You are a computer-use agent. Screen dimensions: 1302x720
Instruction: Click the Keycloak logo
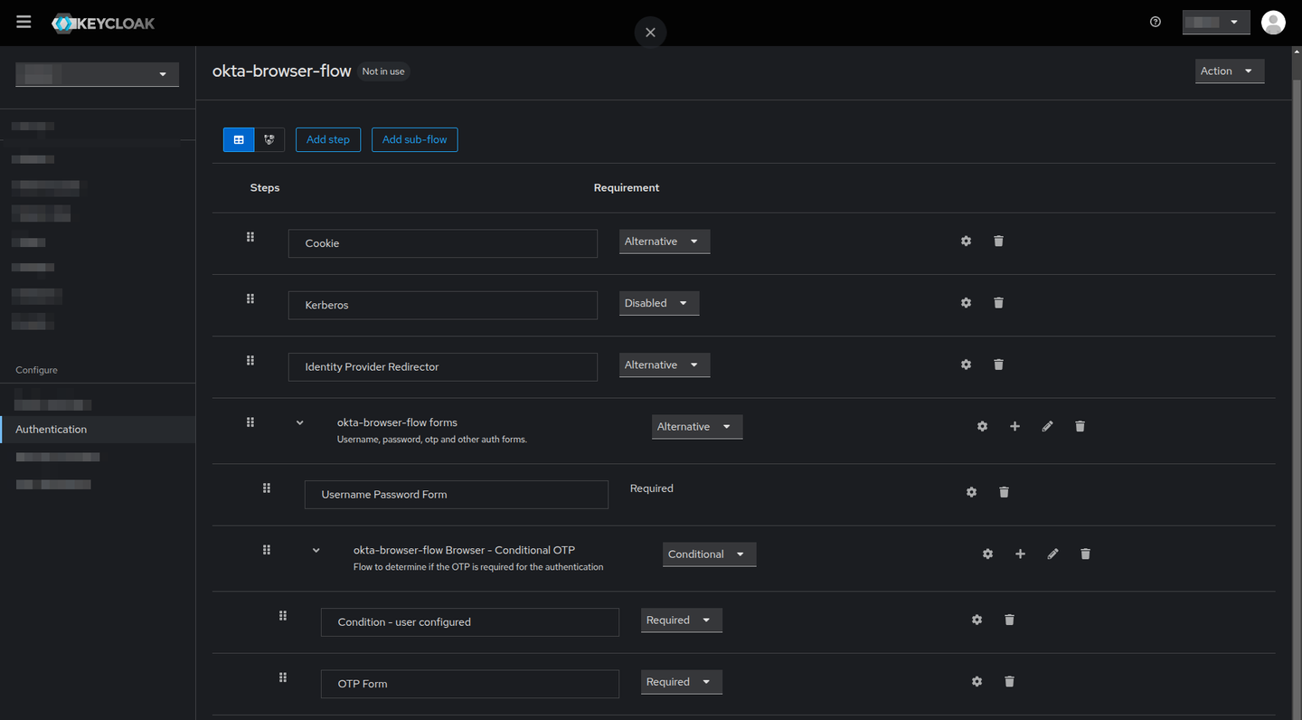coord(102,23)
